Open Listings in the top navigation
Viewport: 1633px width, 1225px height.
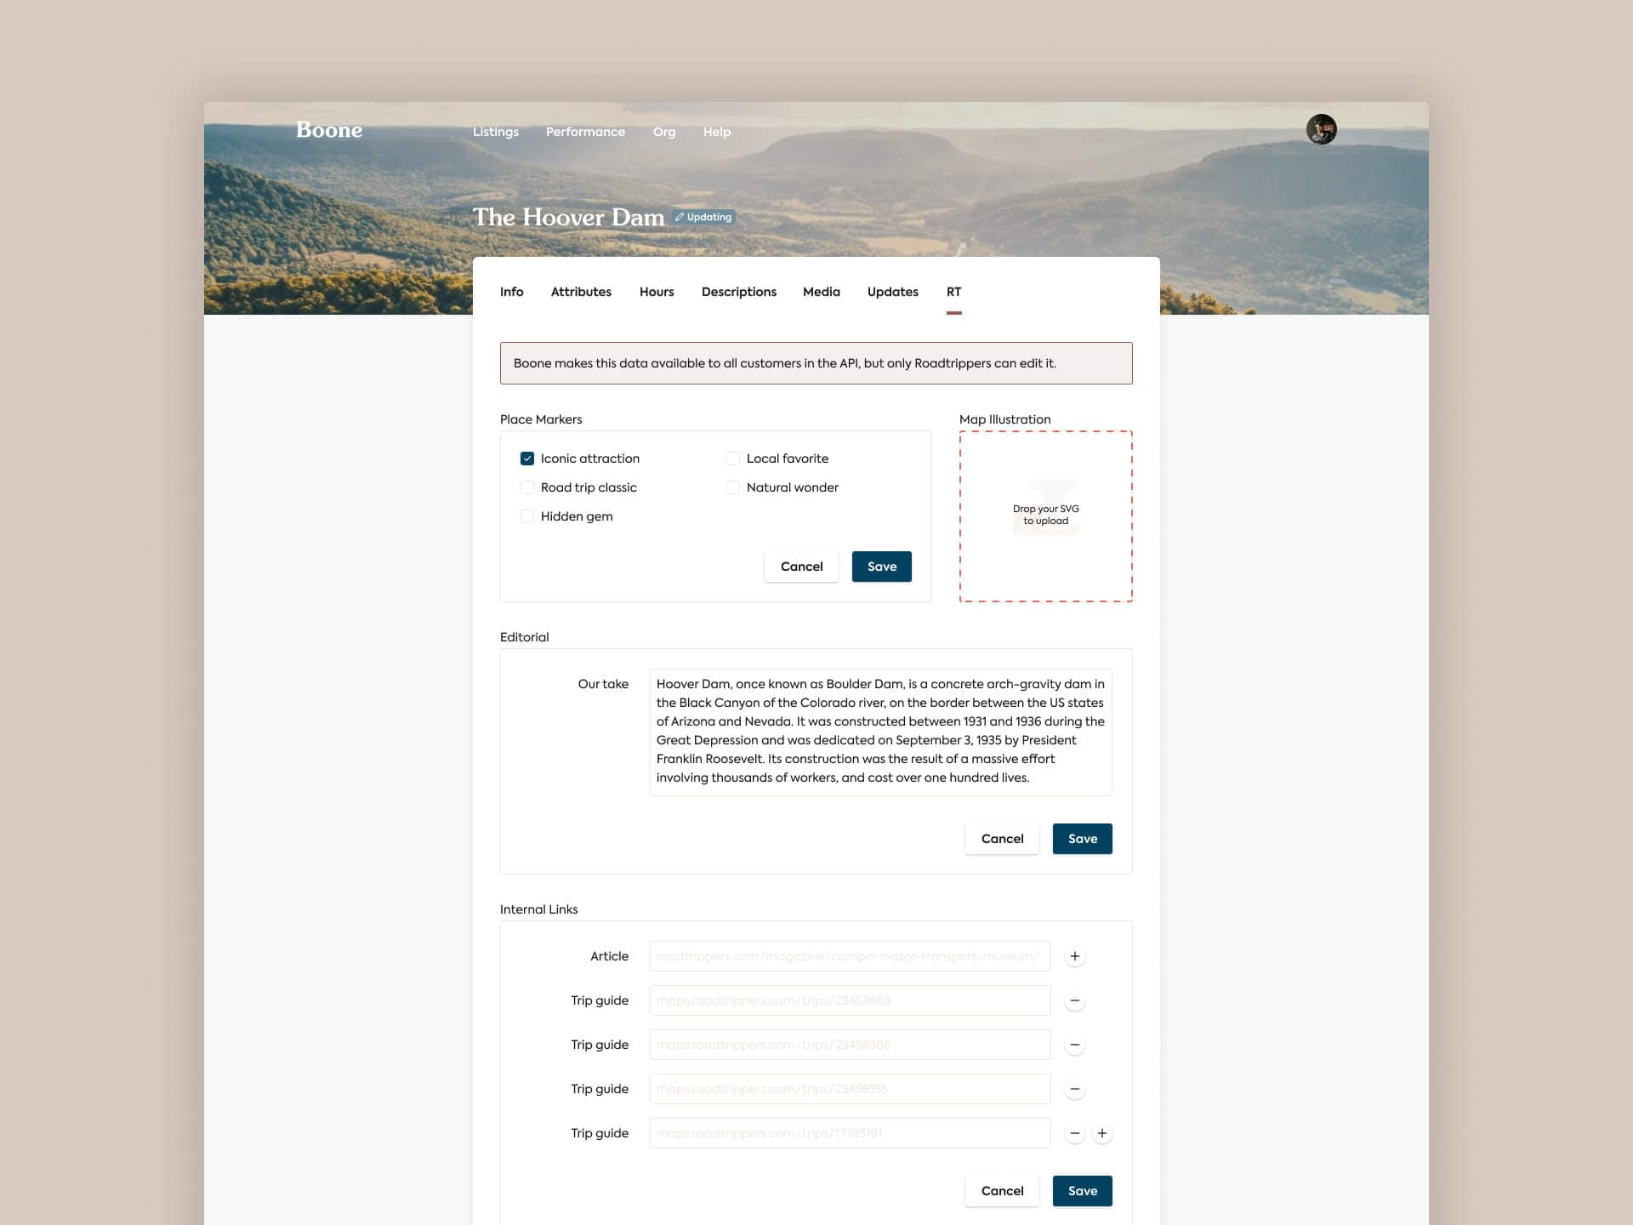[496, 132]
